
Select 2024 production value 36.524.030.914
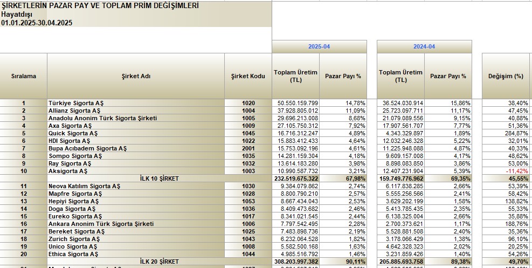tap(400, 103)
